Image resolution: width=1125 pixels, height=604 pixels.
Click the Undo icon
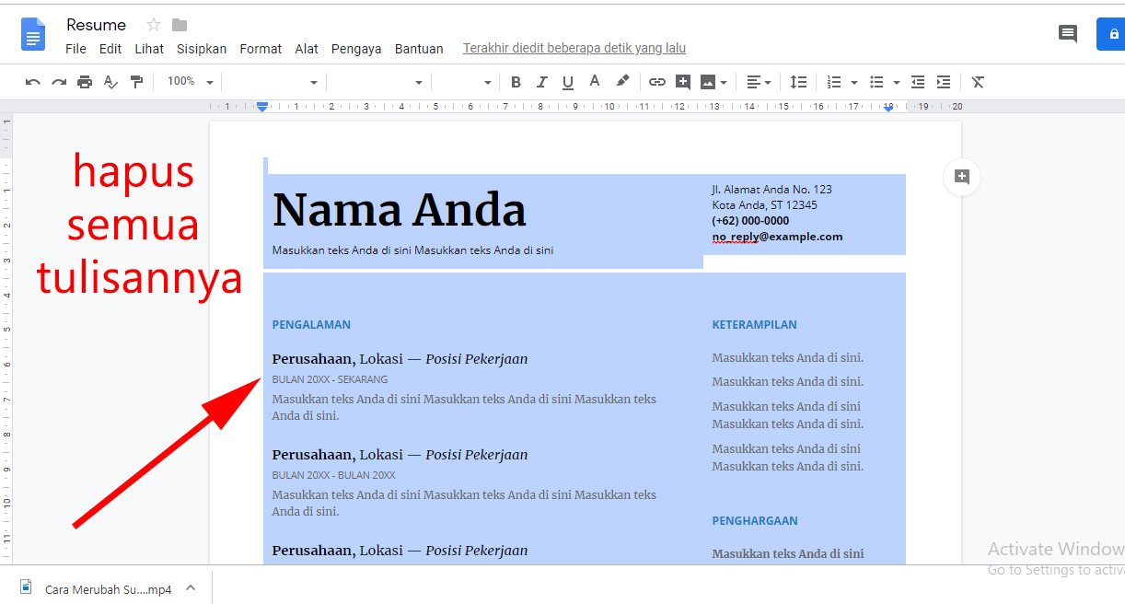point(32,82)
